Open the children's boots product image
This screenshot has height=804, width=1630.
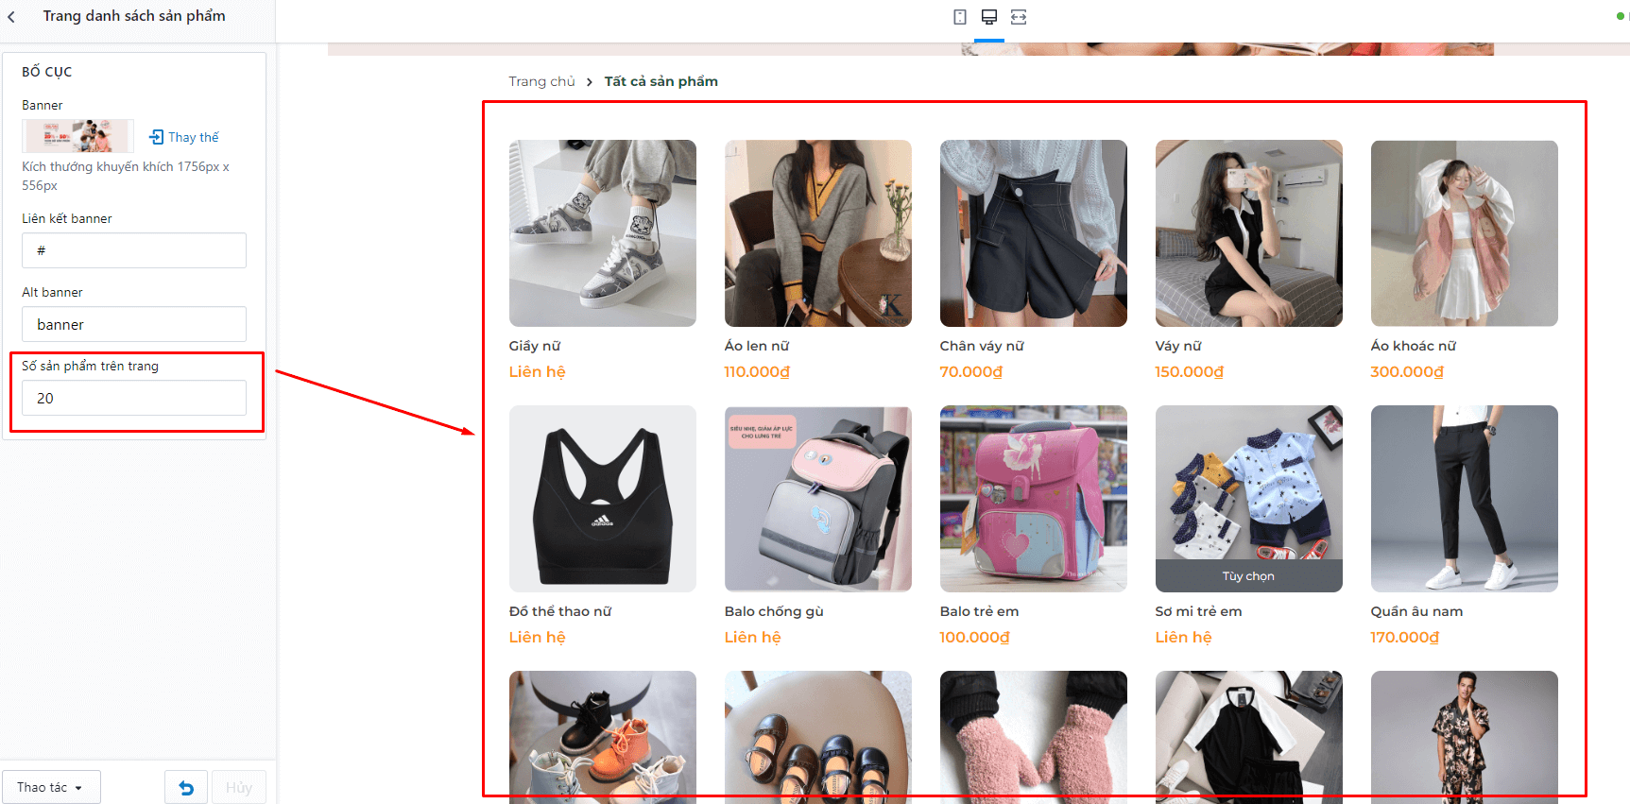[x=603, y=737]
